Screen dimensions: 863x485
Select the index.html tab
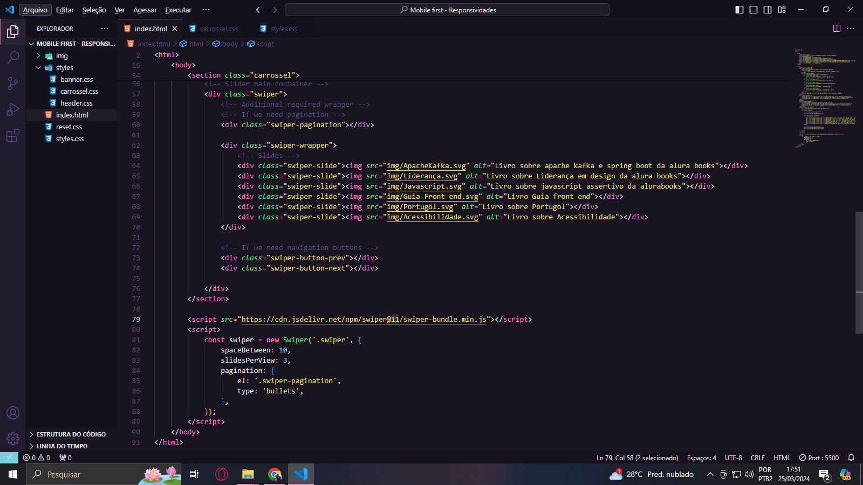click(x=150, y=29)
